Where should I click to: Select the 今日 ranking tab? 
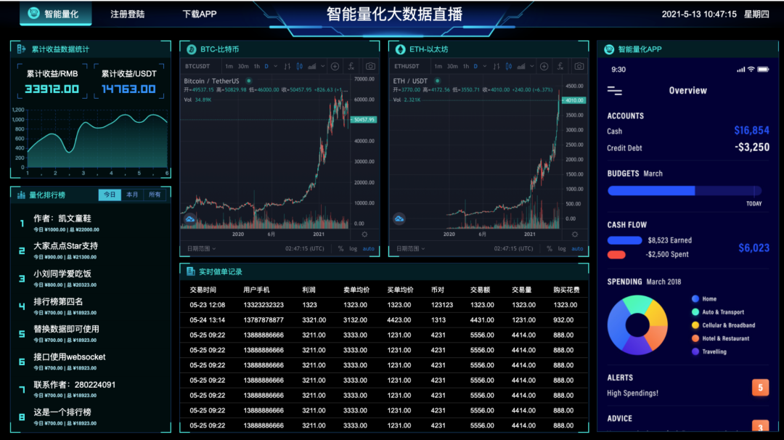pyautogui.click(x=110, y=195)
